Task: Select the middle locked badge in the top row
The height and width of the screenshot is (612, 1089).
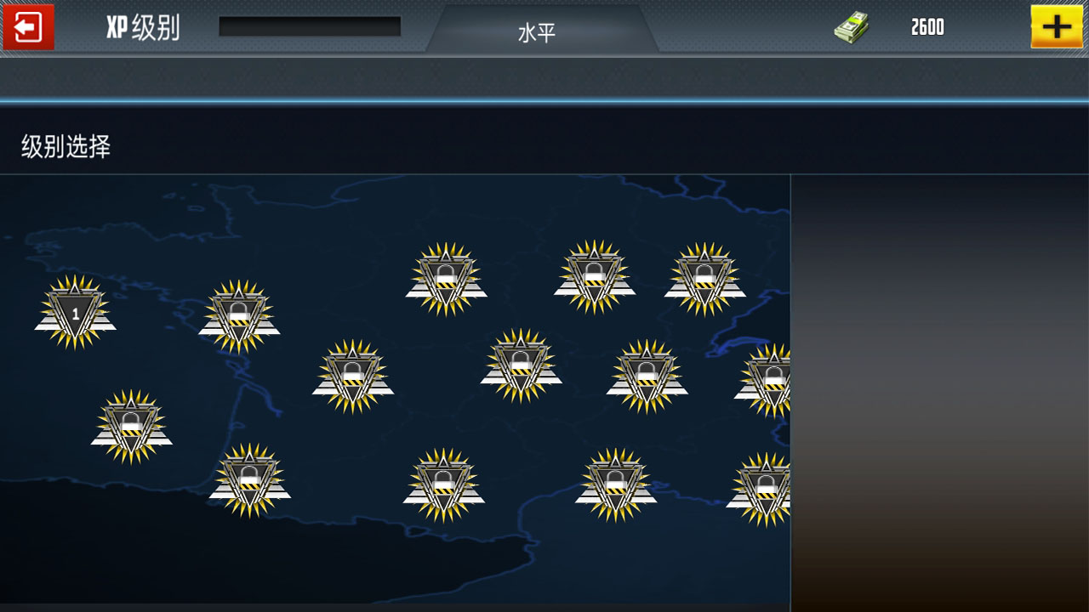Action: click(595, 276)
